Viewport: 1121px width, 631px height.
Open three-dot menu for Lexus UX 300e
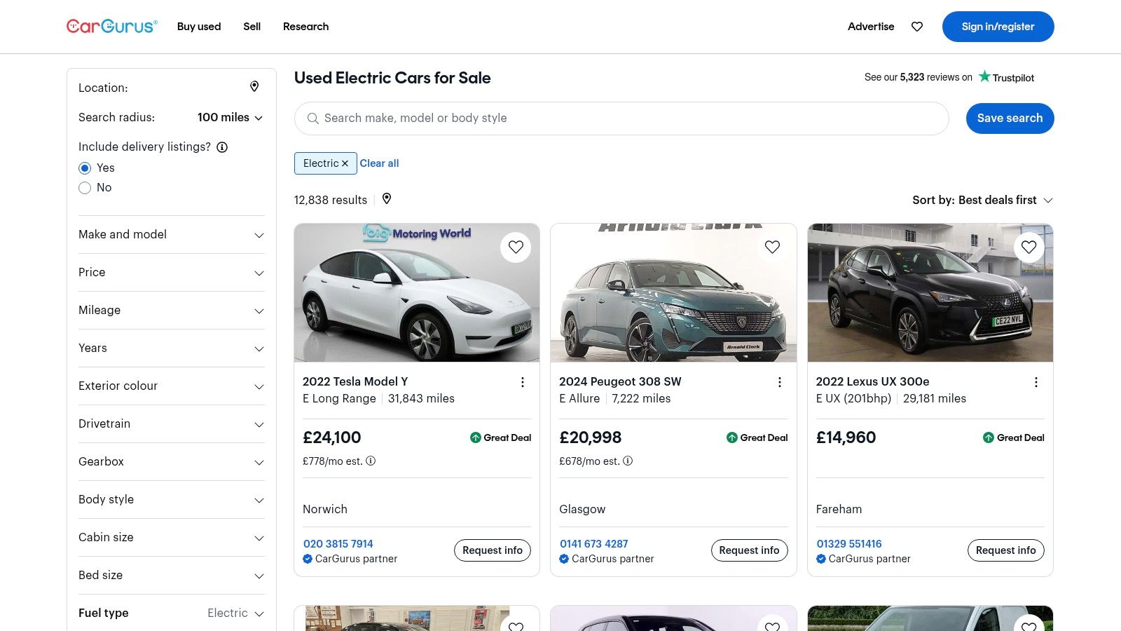pos(1036,382)
